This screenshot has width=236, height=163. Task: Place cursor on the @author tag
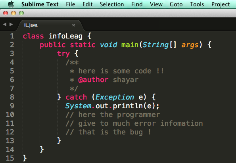tap(93, 80)
